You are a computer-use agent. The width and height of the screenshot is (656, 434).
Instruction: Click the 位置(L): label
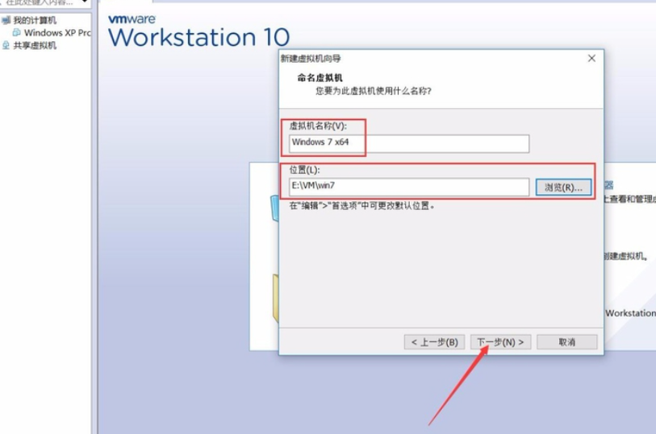click(304, 170)
